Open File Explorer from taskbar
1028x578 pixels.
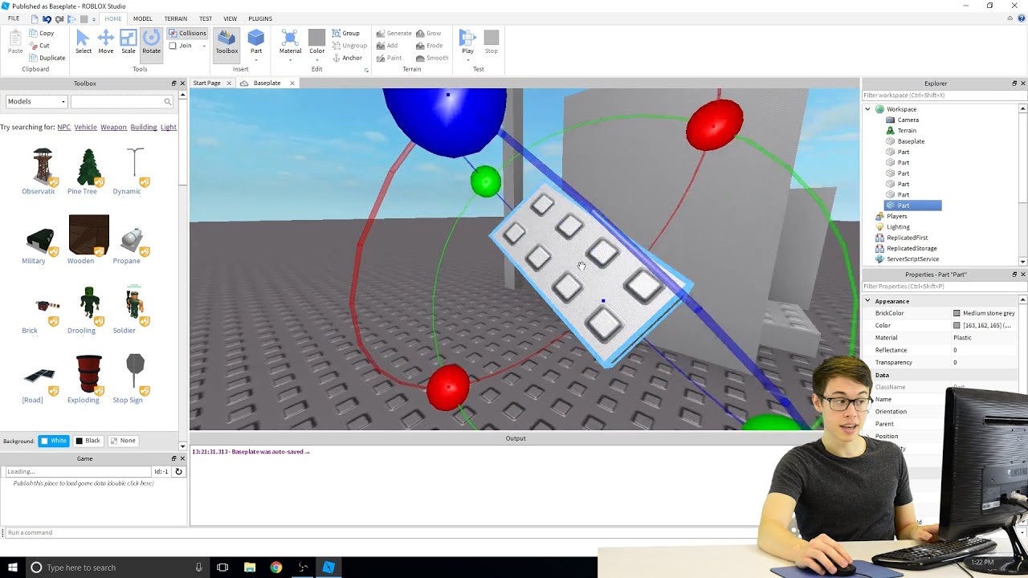tap(249, 568)
